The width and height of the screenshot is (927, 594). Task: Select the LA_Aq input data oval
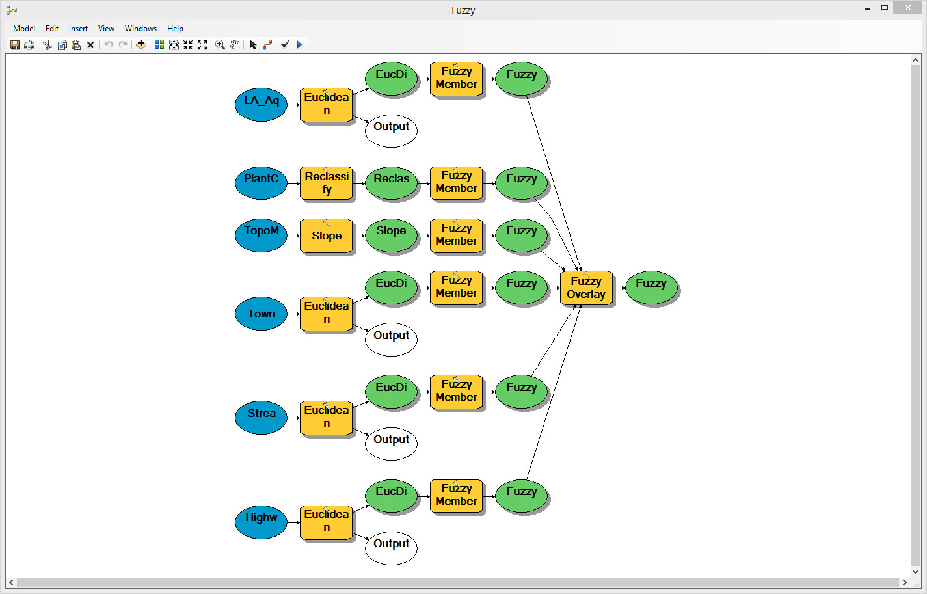point(261,105)
